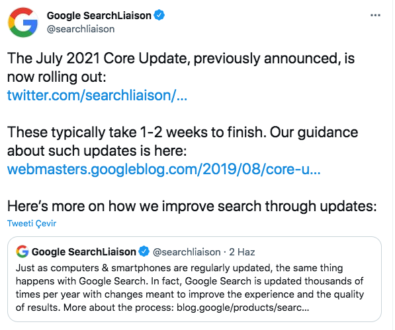This screenshot has height=330, width=395.
Task: Click 'about such updates is here:' text line
Action: click(97, 150)
